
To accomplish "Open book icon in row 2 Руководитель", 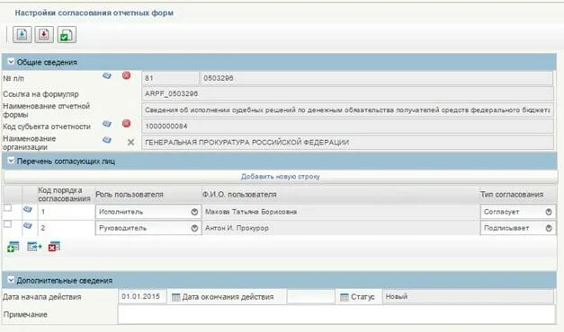I will (28, 226).
